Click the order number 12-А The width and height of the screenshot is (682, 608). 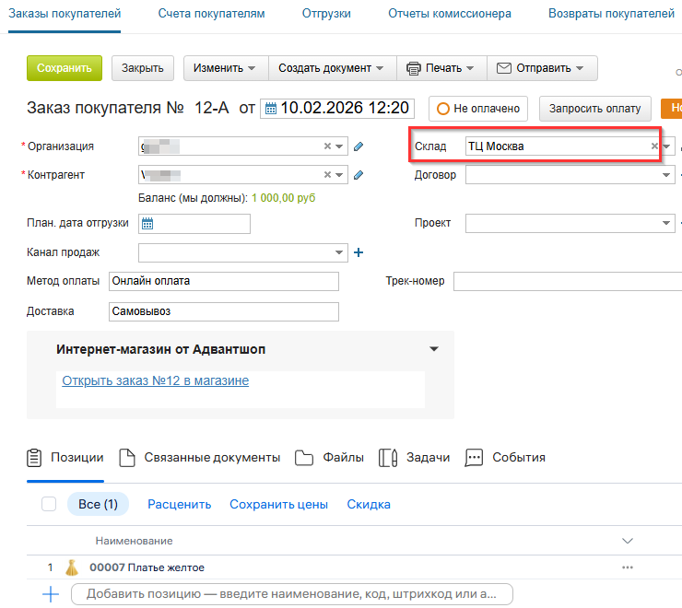pos(211,108)
